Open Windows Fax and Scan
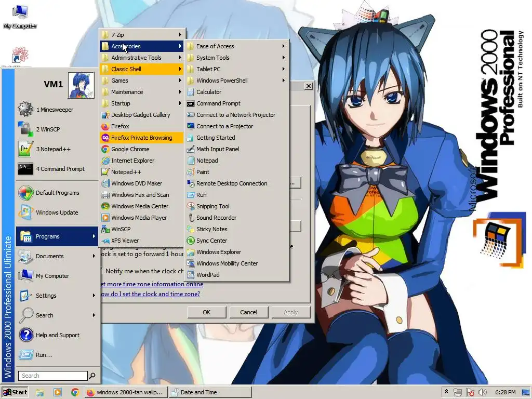 [x=142, y=195]
